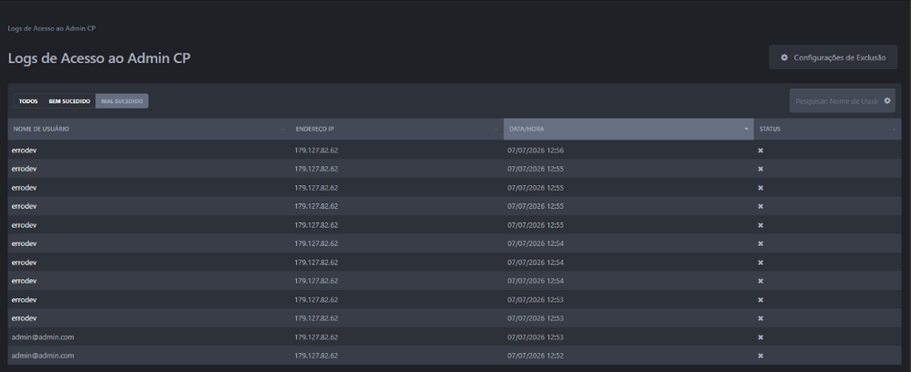Open Configurações de Exclusão button
The height and width of the screenshot is (372, 911).
pyautogui.click(x=834, y=57)
